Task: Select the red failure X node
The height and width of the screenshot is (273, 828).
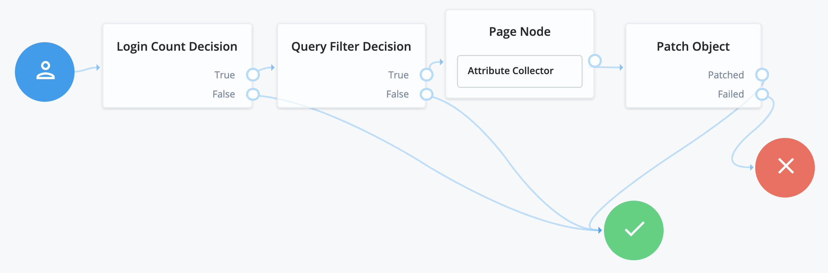Action: tap(785, 168)
